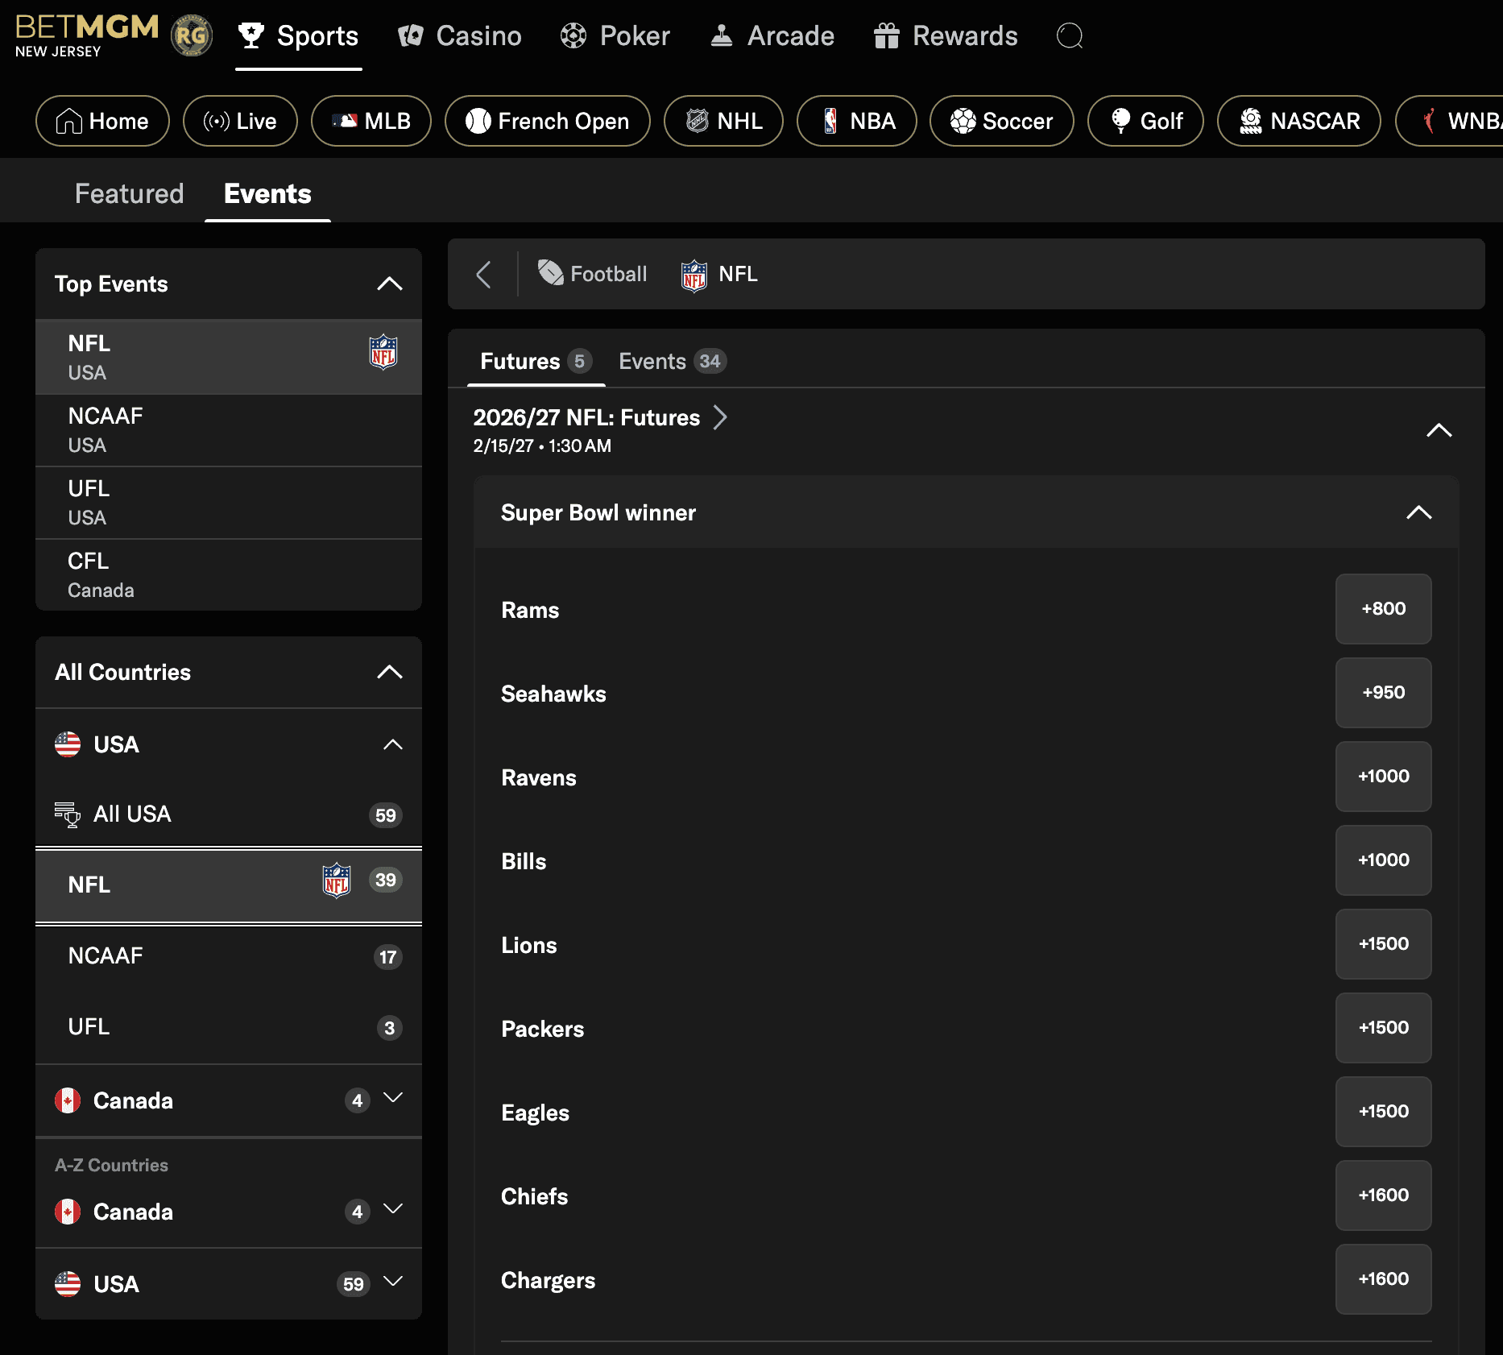The height and width of the screenshot is (1355, 1503).
Task: Click the NASCAR icon
Action: (x=1250, y=121)
